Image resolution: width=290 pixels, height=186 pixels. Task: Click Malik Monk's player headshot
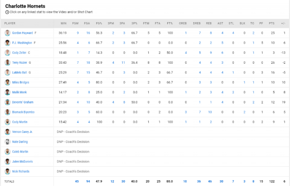point(7,92)
